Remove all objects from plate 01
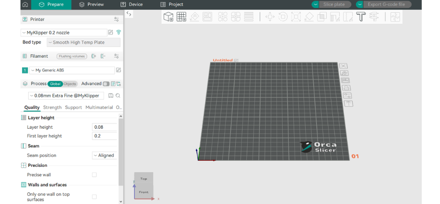 [343, 66]
